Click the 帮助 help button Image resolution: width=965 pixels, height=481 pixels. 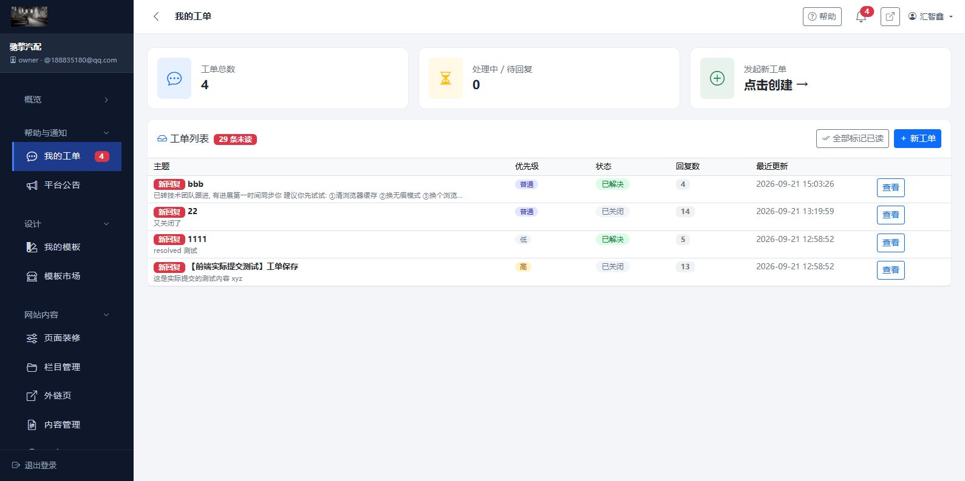click(822, 16)
